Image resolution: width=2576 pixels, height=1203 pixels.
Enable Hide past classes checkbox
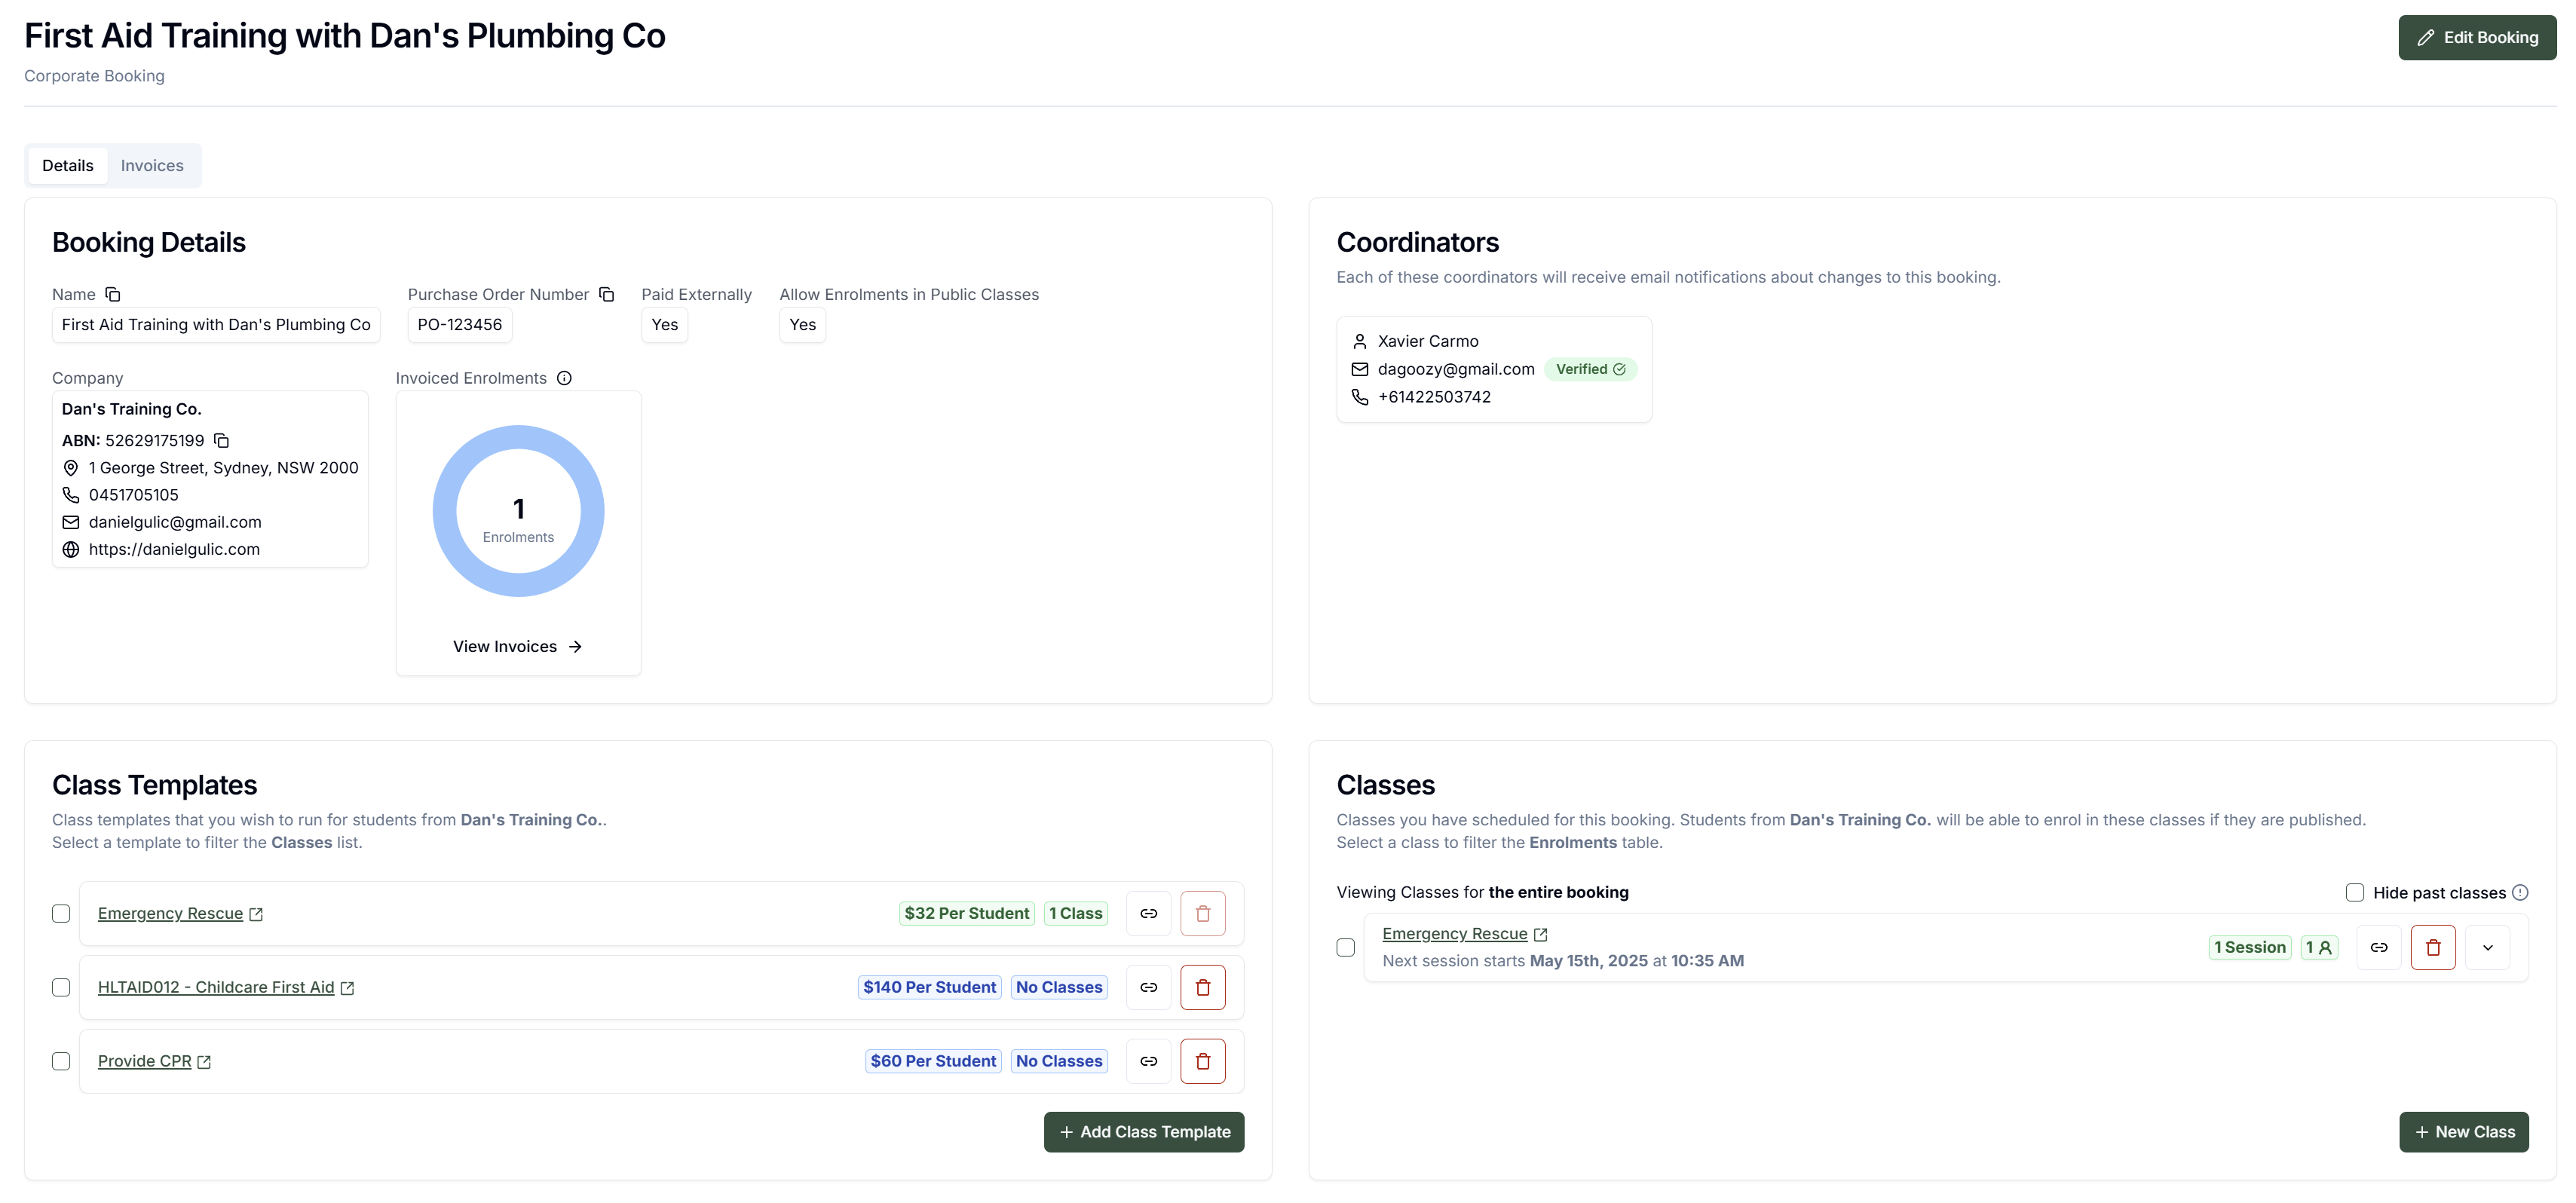point(2354,892)
